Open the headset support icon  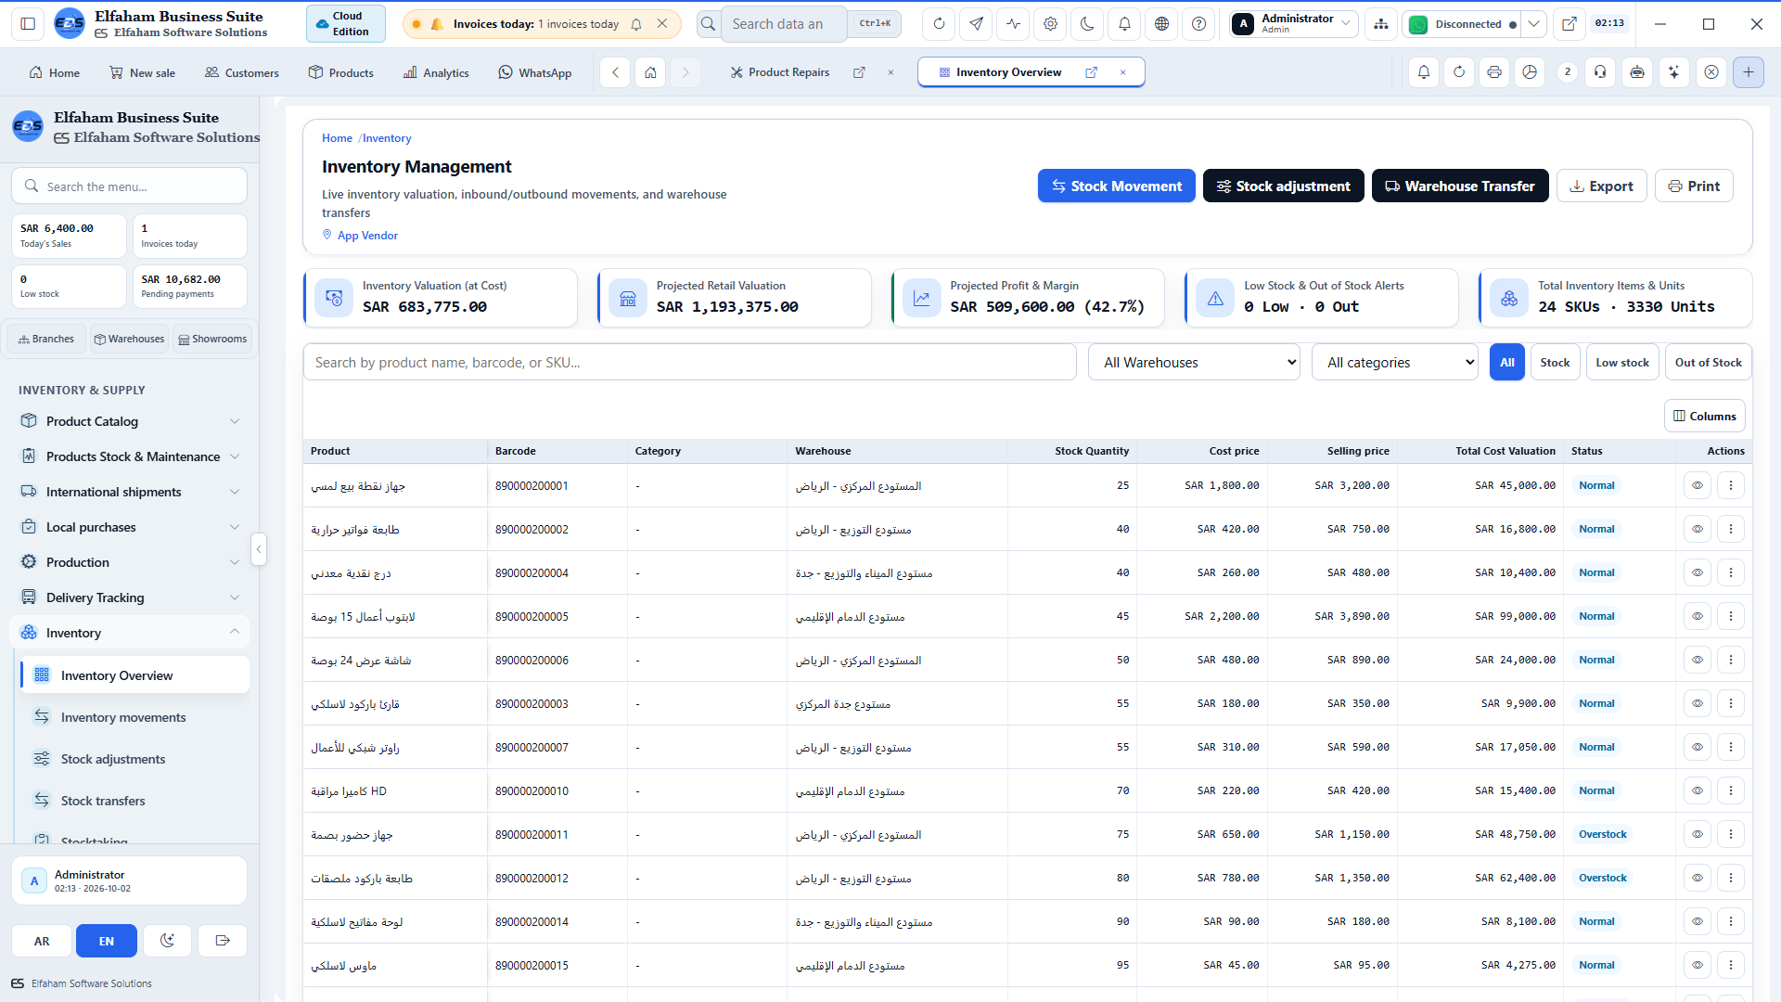coord(1600,72)
